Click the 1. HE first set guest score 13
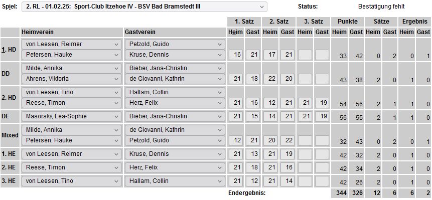 coord(253,154)
